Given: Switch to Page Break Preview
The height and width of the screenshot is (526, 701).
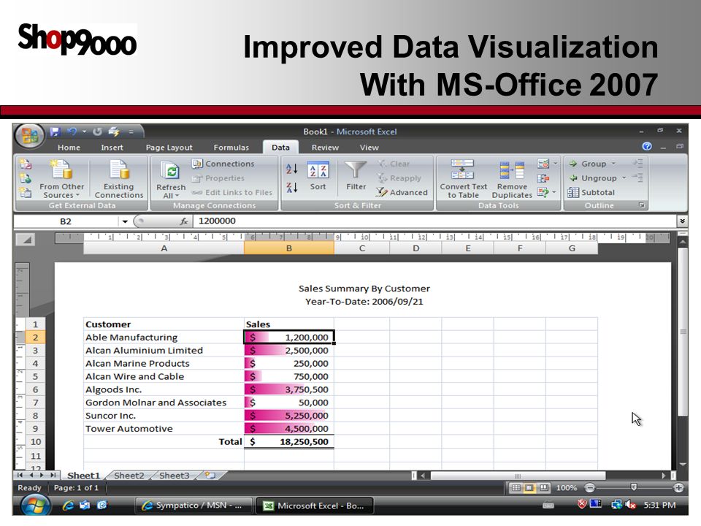Looking at the screenshot, I should [543, 487].
